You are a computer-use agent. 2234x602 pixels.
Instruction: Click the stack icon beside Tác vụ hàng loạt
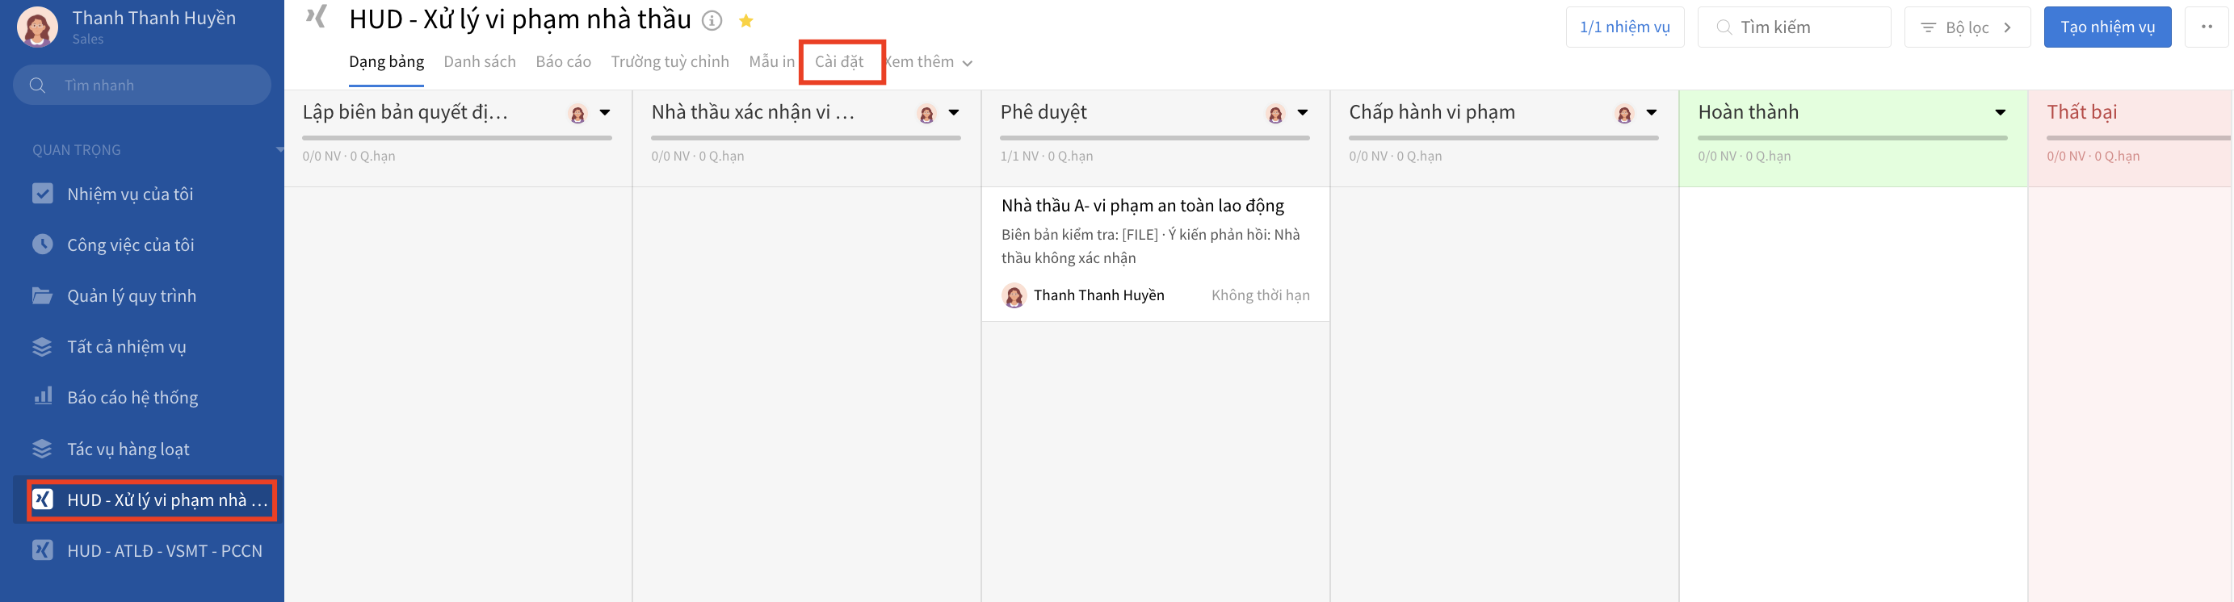pos(43,449)
